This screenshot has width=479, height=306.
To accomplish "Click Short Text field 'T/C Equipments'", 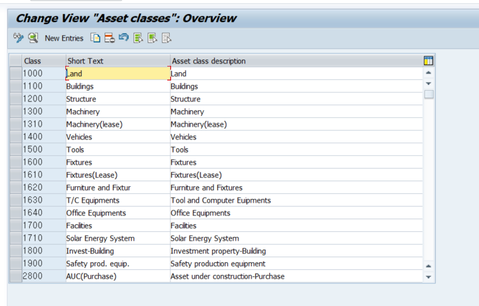I will 118,200.
